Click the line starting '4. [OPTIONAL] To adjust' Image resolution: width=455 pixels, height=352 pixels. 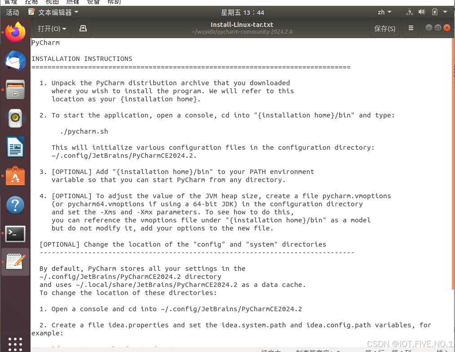click(215, 196)
